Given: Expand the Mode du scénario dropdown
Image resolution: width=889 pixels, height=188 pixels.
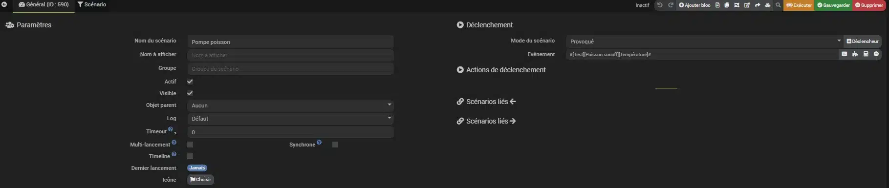Looking at the screenshot, I should (x=704, y=42).
